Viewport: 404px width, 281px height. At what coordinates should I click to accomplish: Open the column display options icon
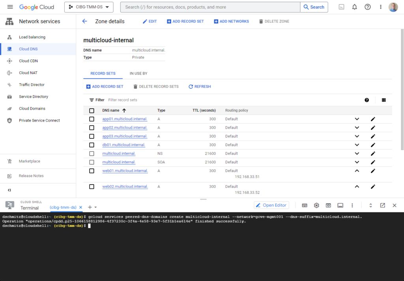(383, 100)
